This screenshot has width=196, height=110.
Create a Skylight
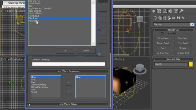183,48
